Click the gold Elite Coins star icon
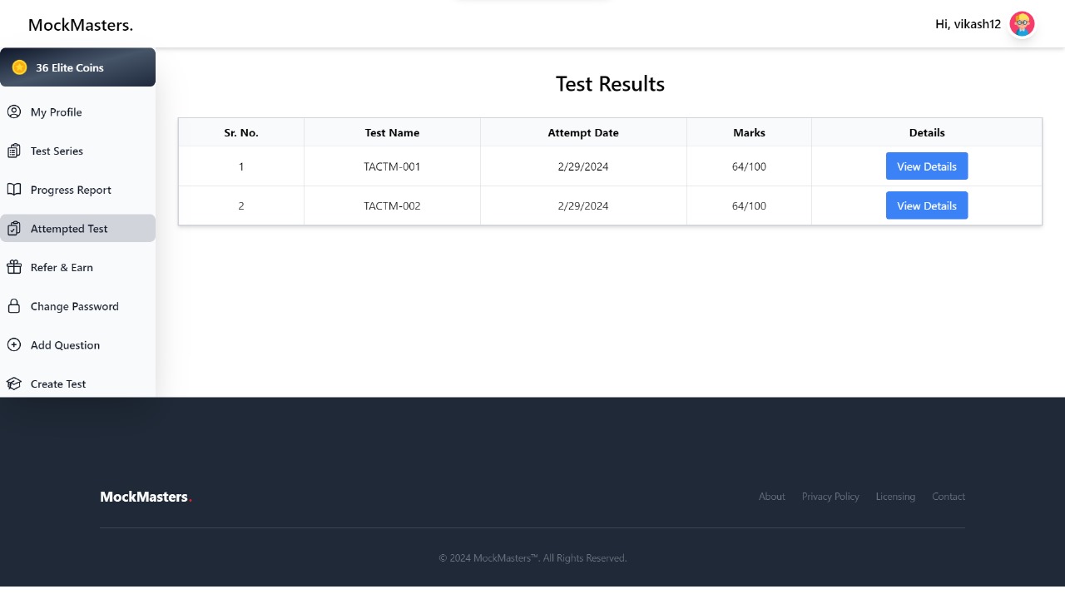This screenshot has width=1065, height=599. point(19,67)
